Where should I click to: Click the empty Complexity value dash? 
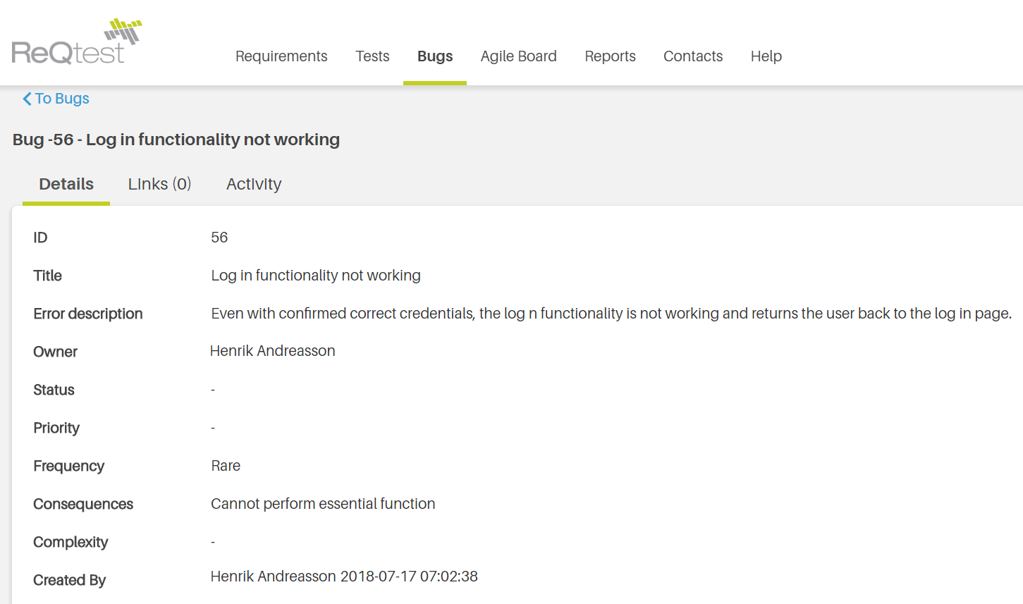point(213,542)
